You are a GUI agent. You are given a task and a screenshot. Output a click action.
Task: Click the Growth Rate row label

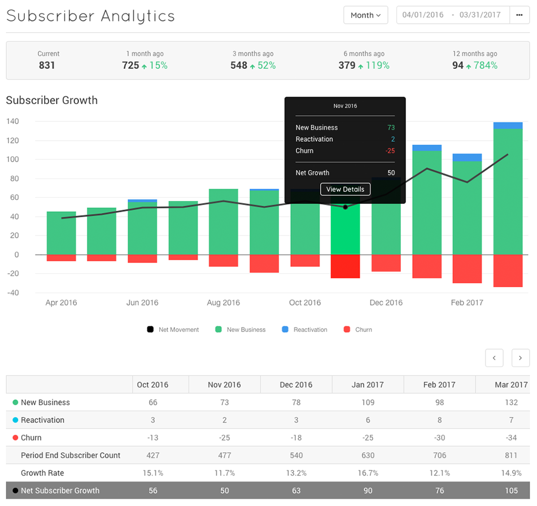42,473
